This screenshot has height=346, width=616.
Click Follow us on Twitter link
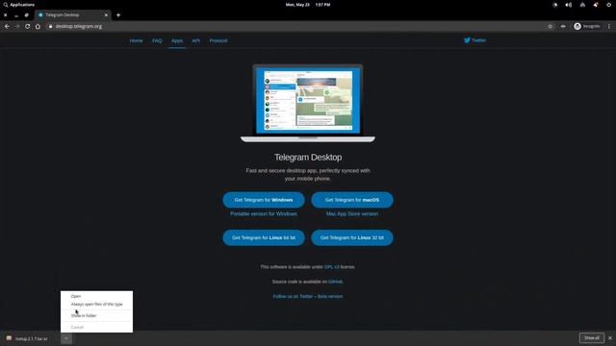[293, 296]
